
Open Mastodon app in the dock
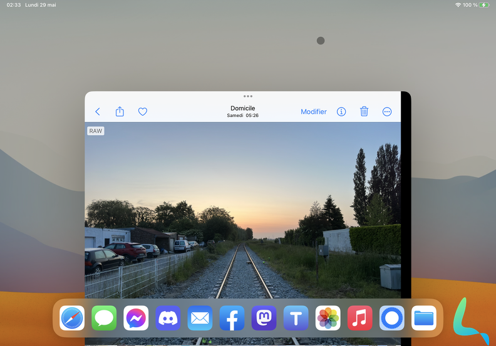pos(264,318)
